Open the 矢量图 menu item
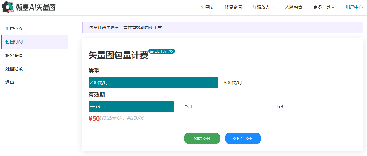Image resolution: width=367 pixels, height=156 pixels. click(x=207, y=7)
